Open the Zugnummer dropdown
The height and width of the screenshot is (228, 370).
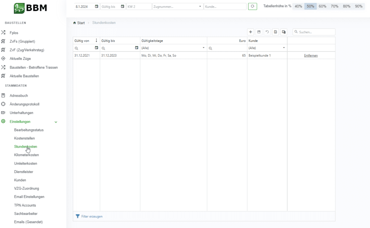pyautogui.click(x=201, y=7)
